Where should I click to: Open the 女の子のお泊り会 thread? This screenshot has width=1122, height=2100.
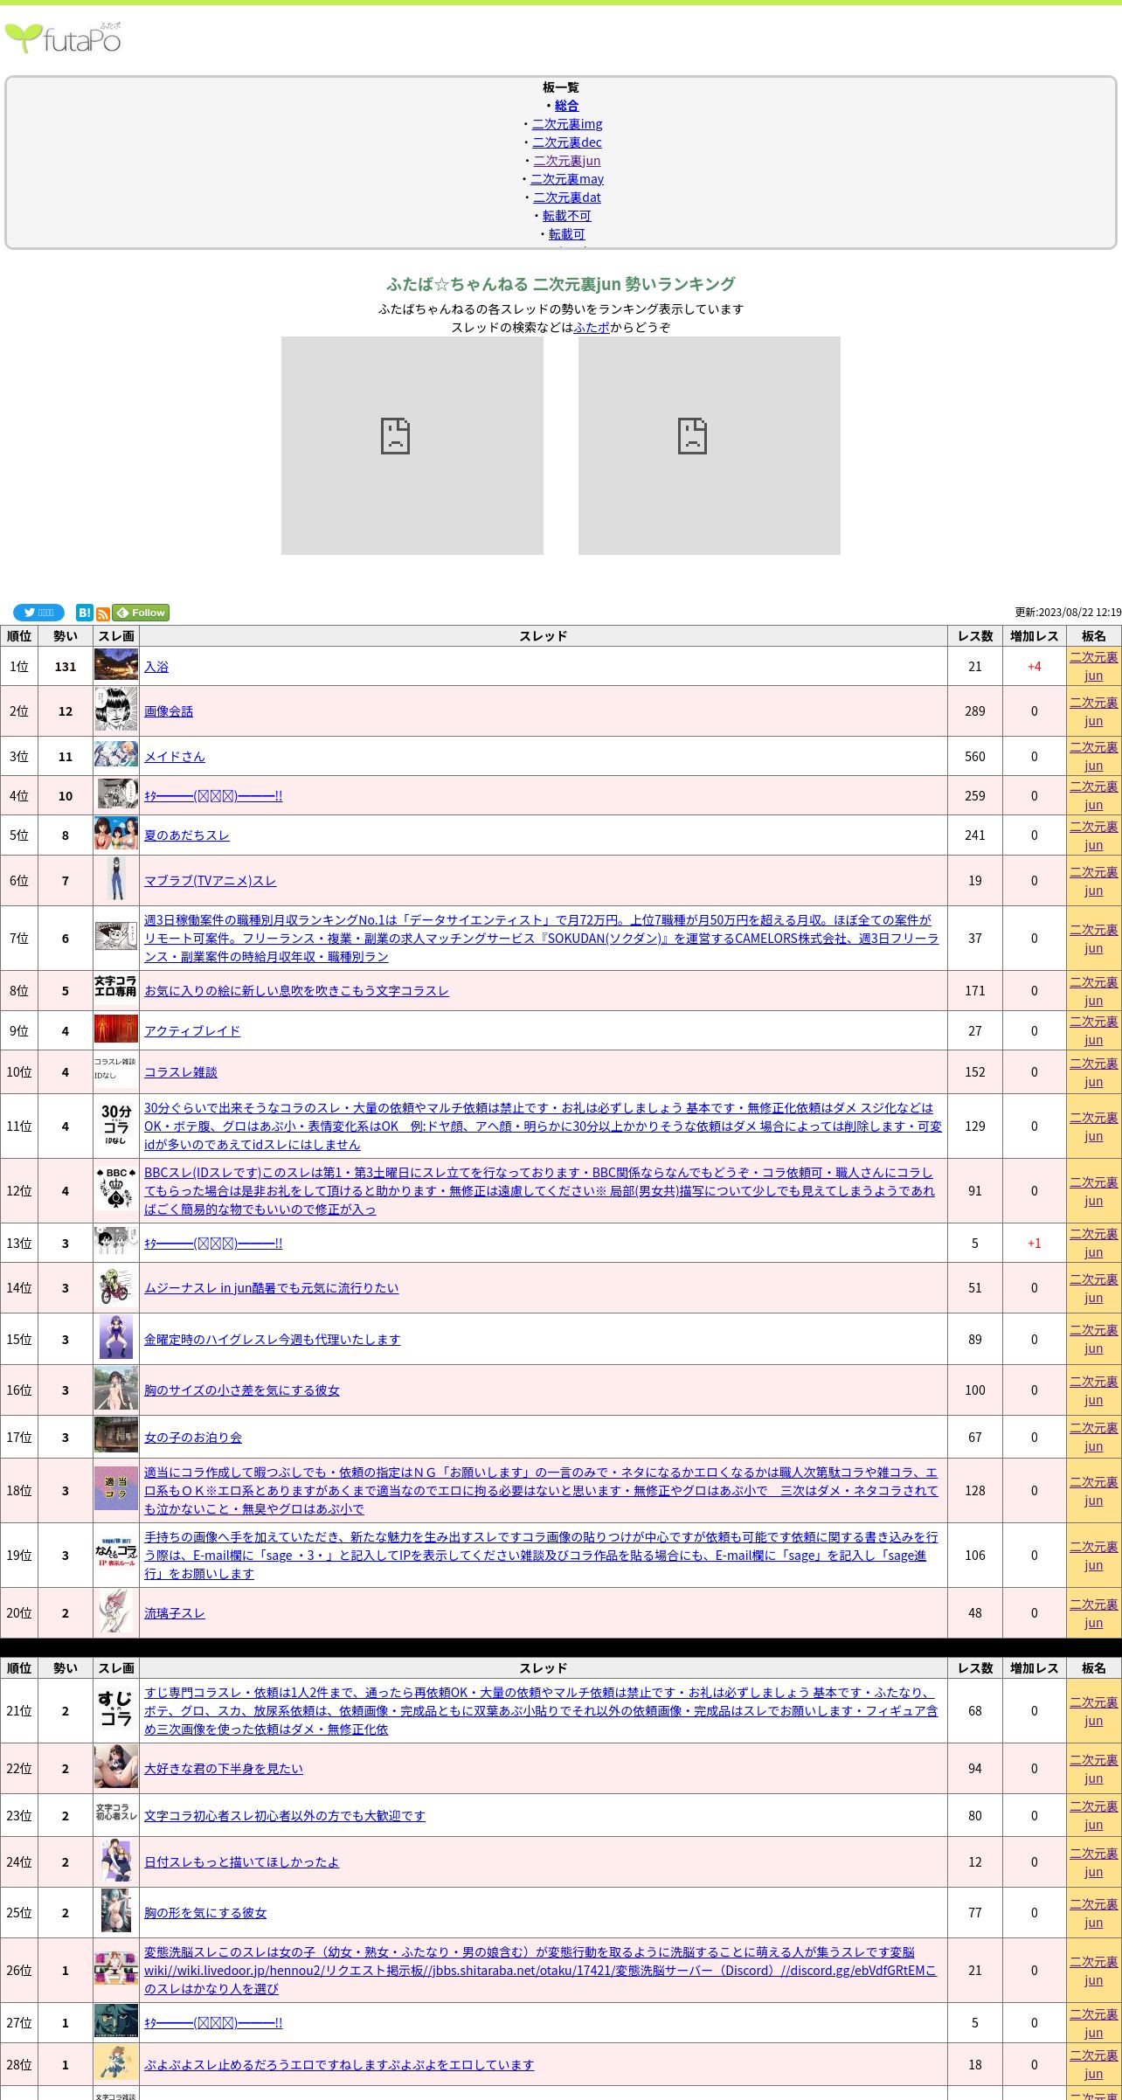point(193,1438)
